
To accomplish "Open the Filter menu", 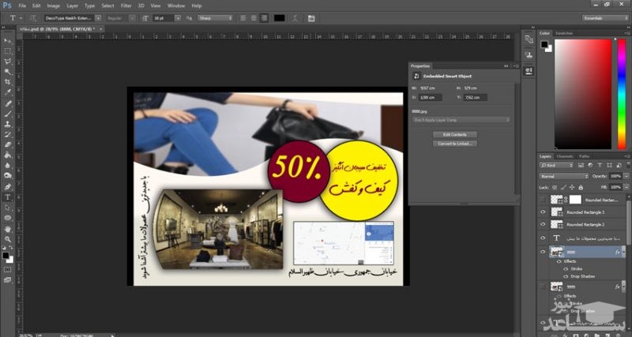I will coord(126,6).
